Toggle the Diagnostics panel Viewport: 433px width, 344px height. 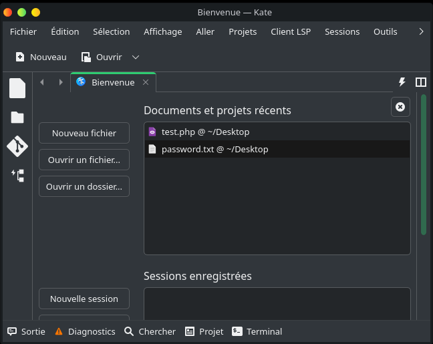coord(85,331)
